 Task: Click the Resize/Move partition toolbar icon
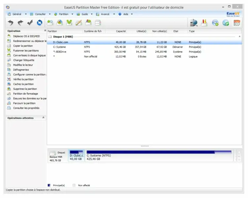click(x=50, y=23)
